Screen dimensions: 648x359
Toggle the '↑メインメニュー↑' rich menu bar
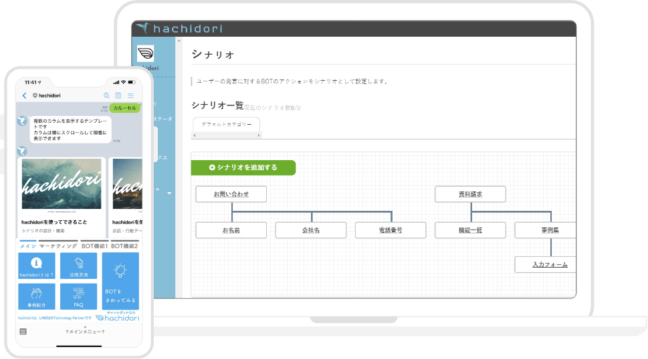(85, 332)
